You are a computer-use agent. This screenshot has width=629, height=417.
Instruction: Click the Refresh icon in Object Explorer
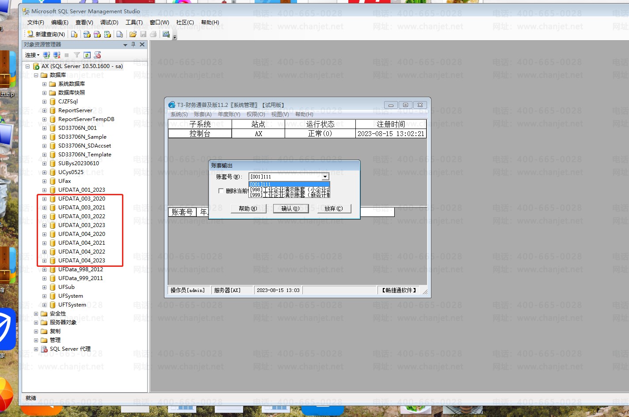[x=87, y=55]
